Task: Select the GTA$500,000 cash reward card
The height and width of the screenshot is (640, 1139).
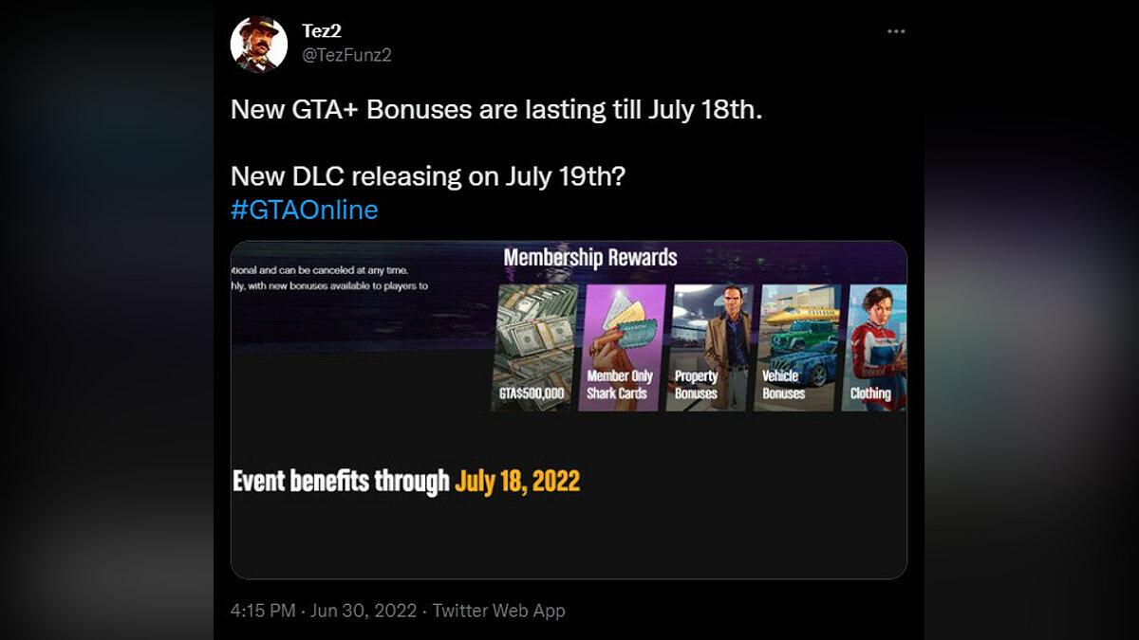Action: pyautogui.click(x=534, y=348)
